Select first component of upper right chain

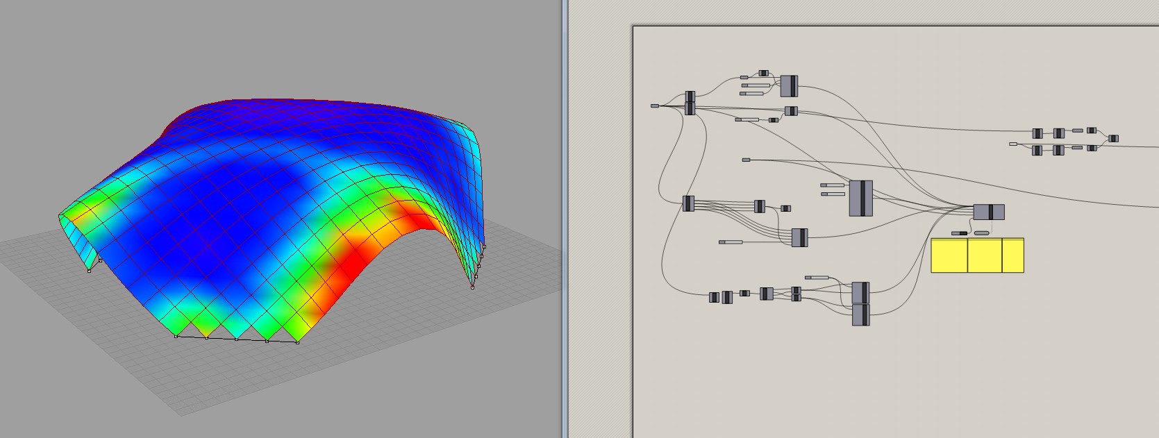(x=1037, y=133)
